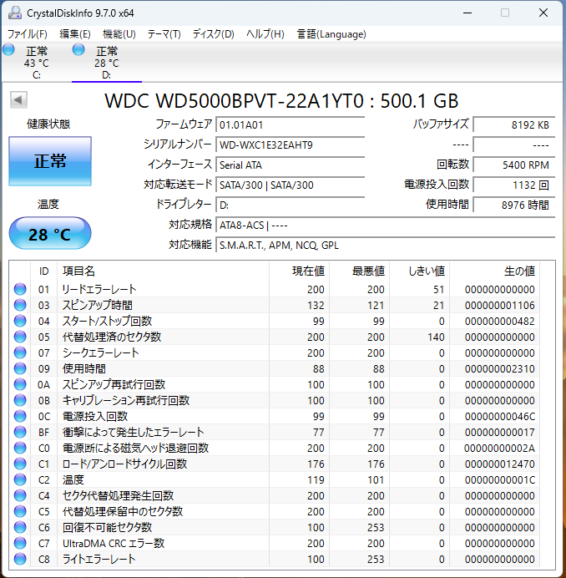Click the serial number field WD-WXC1E32EAHT9
Screen dimensions: 566x578
tap(290, 144)
